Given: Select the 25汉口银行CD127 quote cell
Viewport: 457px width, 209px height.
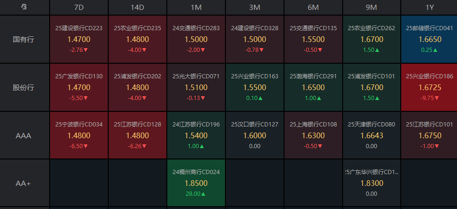Looking at the screenshot, I should tap(255, 135).
